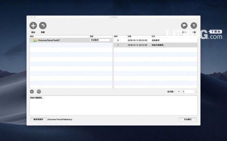Image resolution: width=227 pixels, height=141 pixels.
Task: Click the page number input field
Action: pos(189,91)
